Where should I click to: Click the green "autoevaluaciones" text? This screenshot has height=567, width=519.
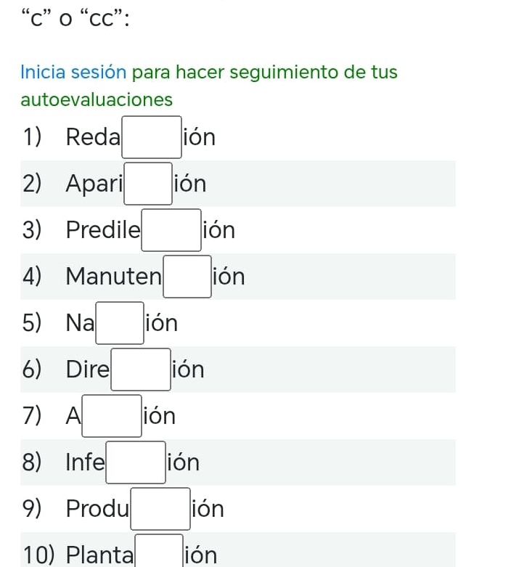(97, 99)
